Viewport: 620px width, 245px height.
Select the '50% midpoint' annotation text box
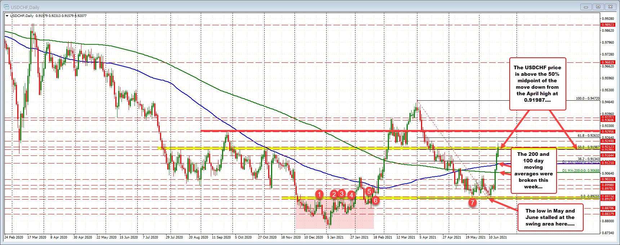537,84
